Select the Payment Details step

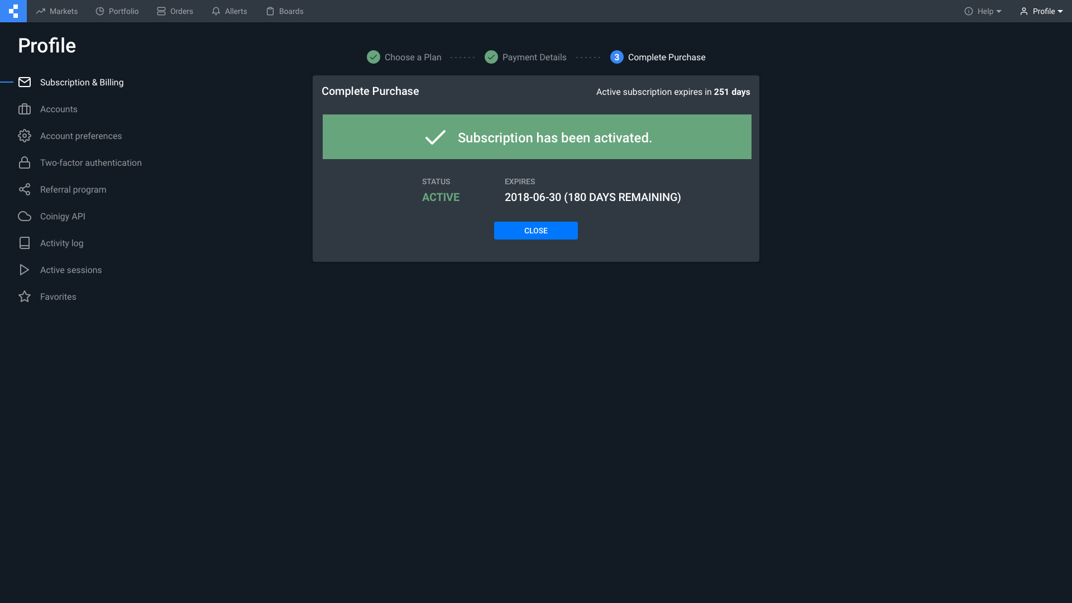click(x=525, y=57)
